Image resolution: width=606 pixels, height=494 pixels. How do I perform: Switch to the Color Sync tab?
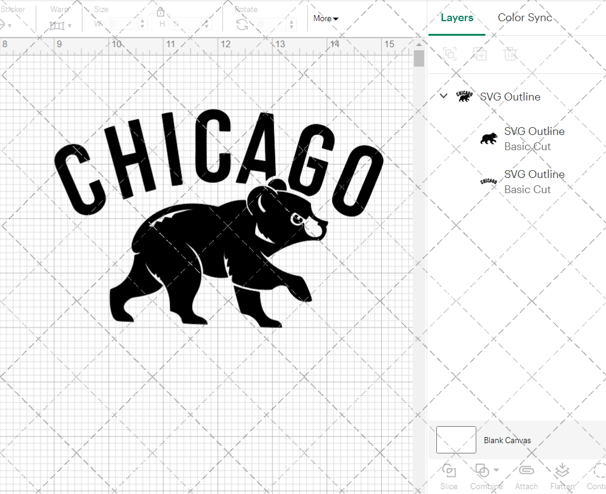(x=525, y=18)
